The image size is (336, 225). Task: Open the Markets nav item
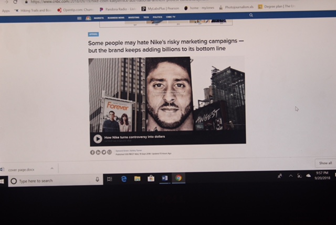tap(99, 18)
